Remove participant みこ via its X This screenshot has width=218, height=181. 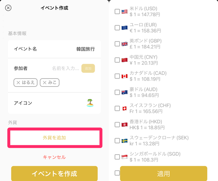point(45,83)
